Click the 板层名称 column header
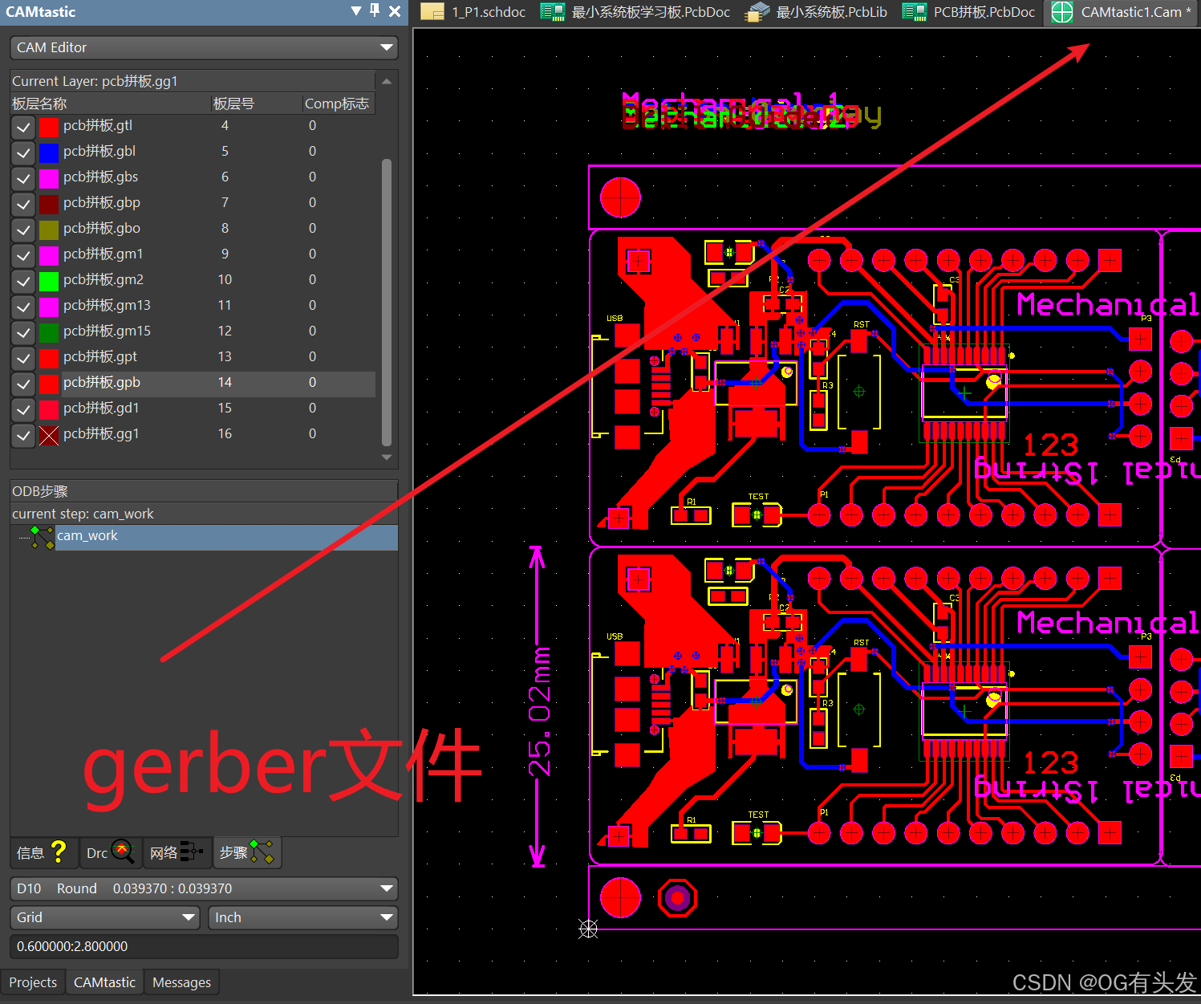 pyautogui.click(x=110, y=104)
